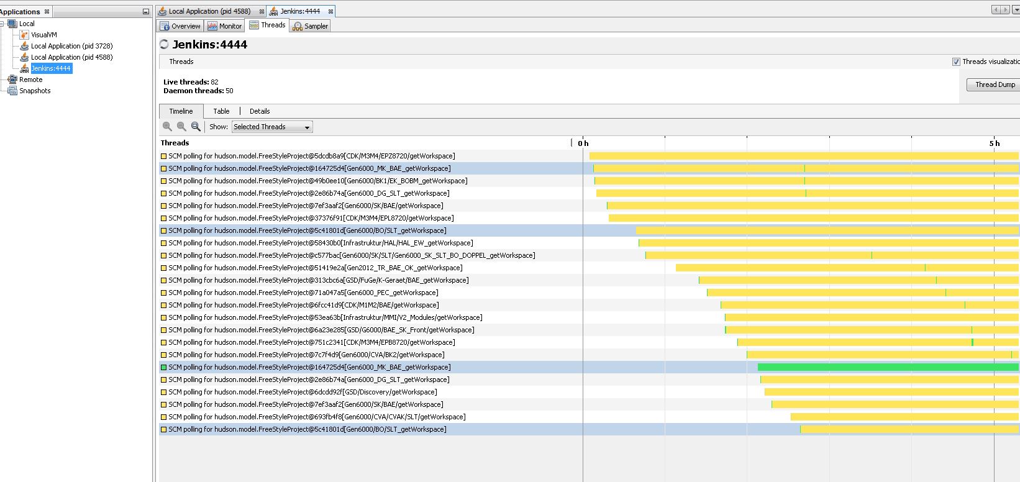Click the green running bar for Gen6000_MK_BAE thread
Viewport: 1020px width, 482px height.
(x=887, y=367)
